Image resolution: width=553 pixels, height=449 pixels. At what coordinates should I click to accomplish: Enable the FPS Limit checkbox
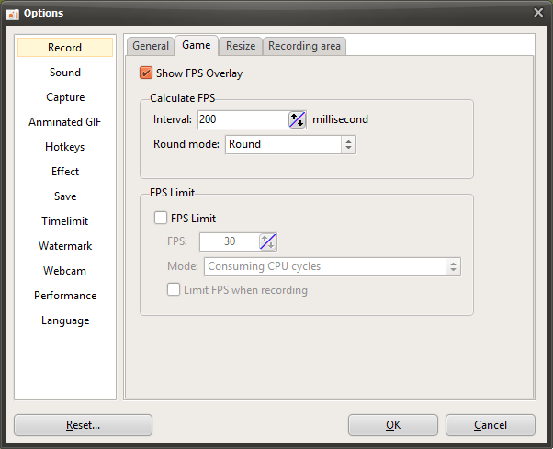pyautogui.click(x=161, y=219)
